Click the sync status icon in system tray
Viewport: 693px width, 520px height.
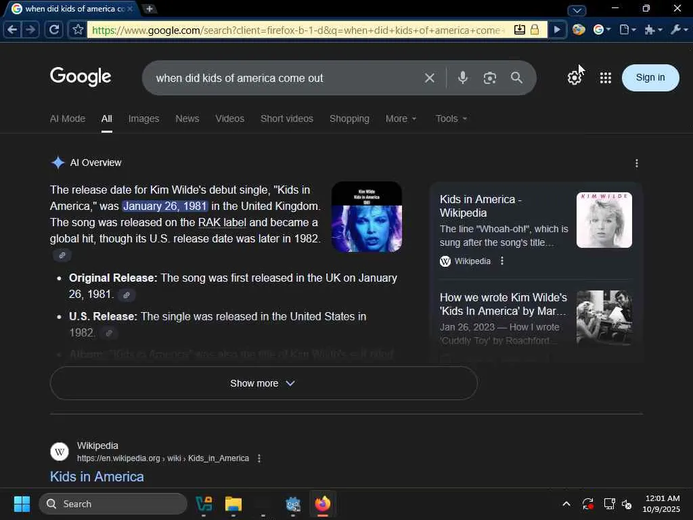tap(588, 504)
